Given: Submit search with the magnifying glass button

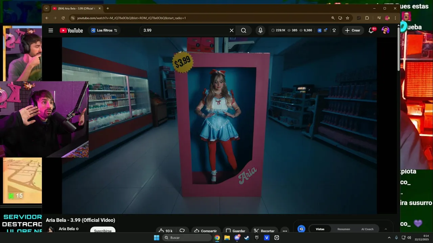Looking at the screenshot, I should 244,30.
